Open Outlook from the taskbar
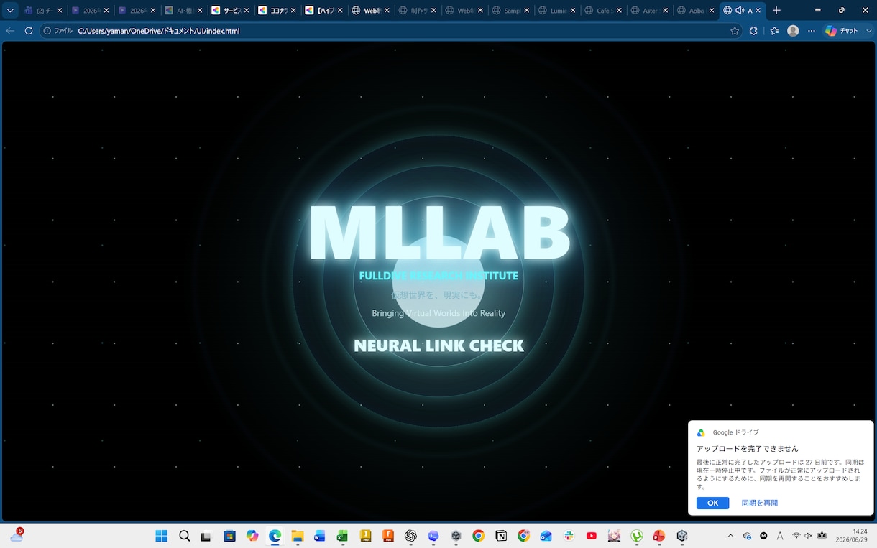Image resolution: width=877 pixels, height=548 pixels. [x=546, y=536]
